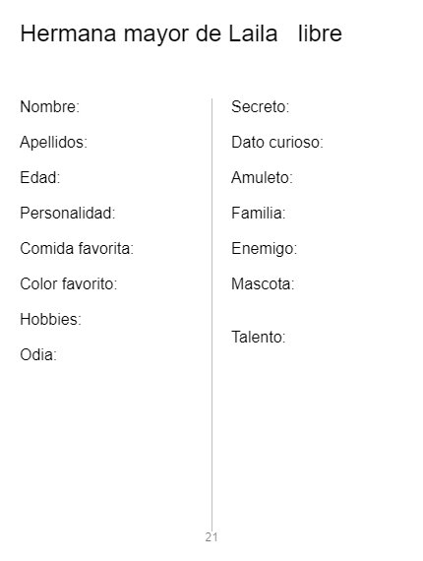Click the 'Secreto:' label
Image resolution: width=423 pixels, height=561 pixels.
260,106
